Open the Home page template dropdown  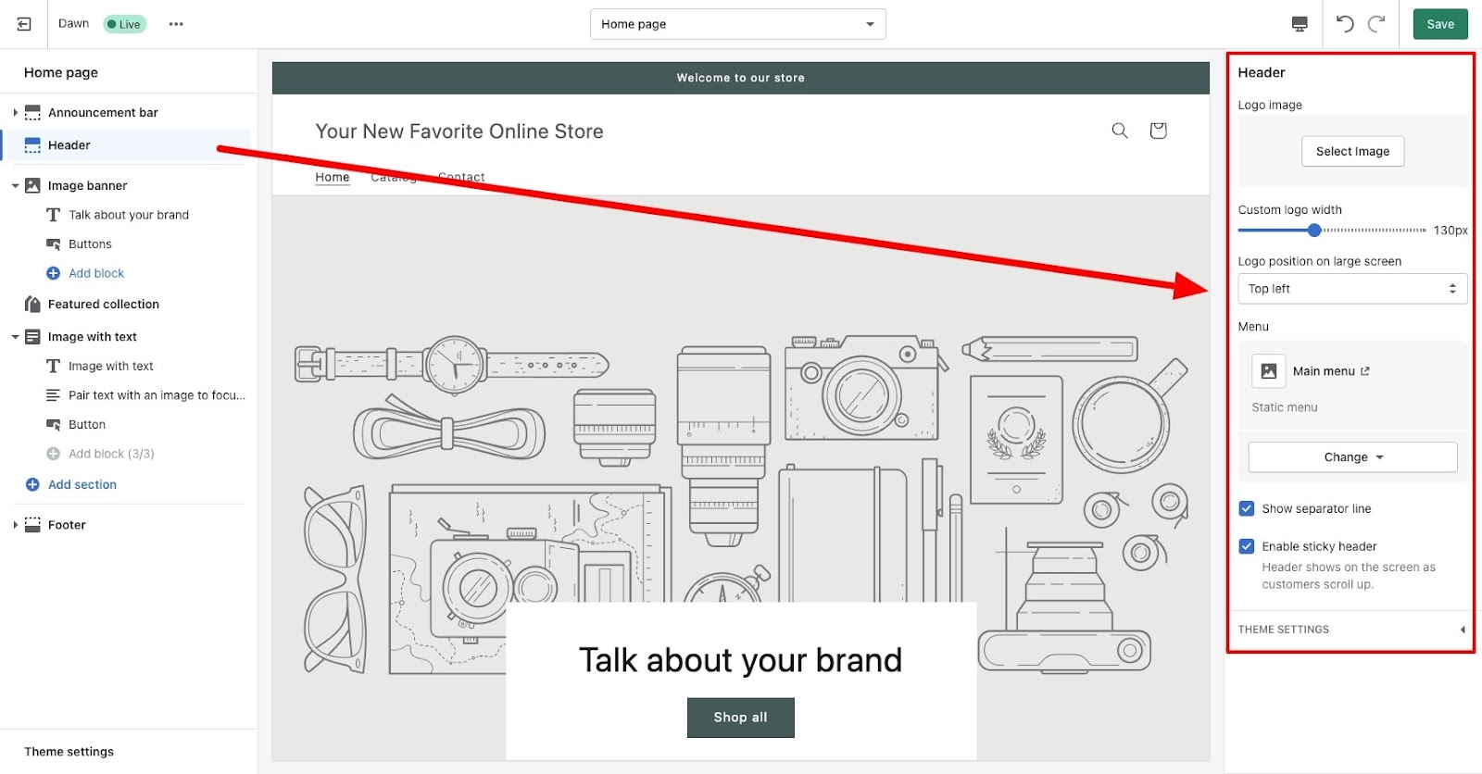(737, 24)
